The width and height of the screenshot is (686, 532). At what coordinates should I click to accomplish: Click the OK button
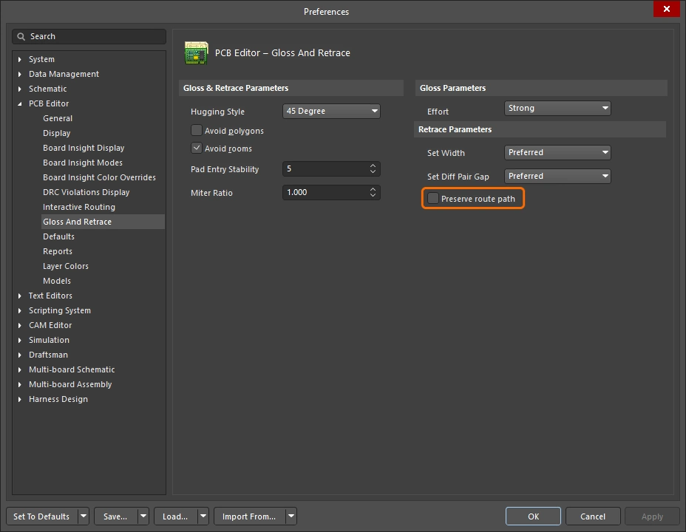[x=533, y=516]
